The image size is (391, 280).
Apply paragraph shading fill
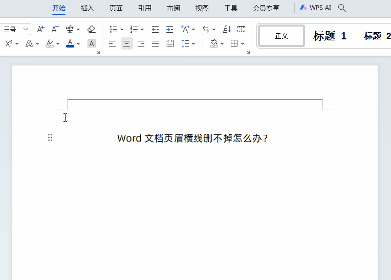coord(214,44)
